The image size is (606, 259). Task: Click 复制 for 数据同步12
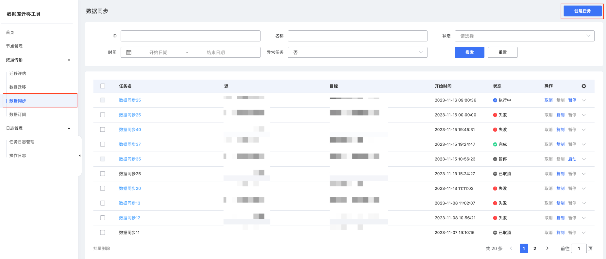coord(560,218)
